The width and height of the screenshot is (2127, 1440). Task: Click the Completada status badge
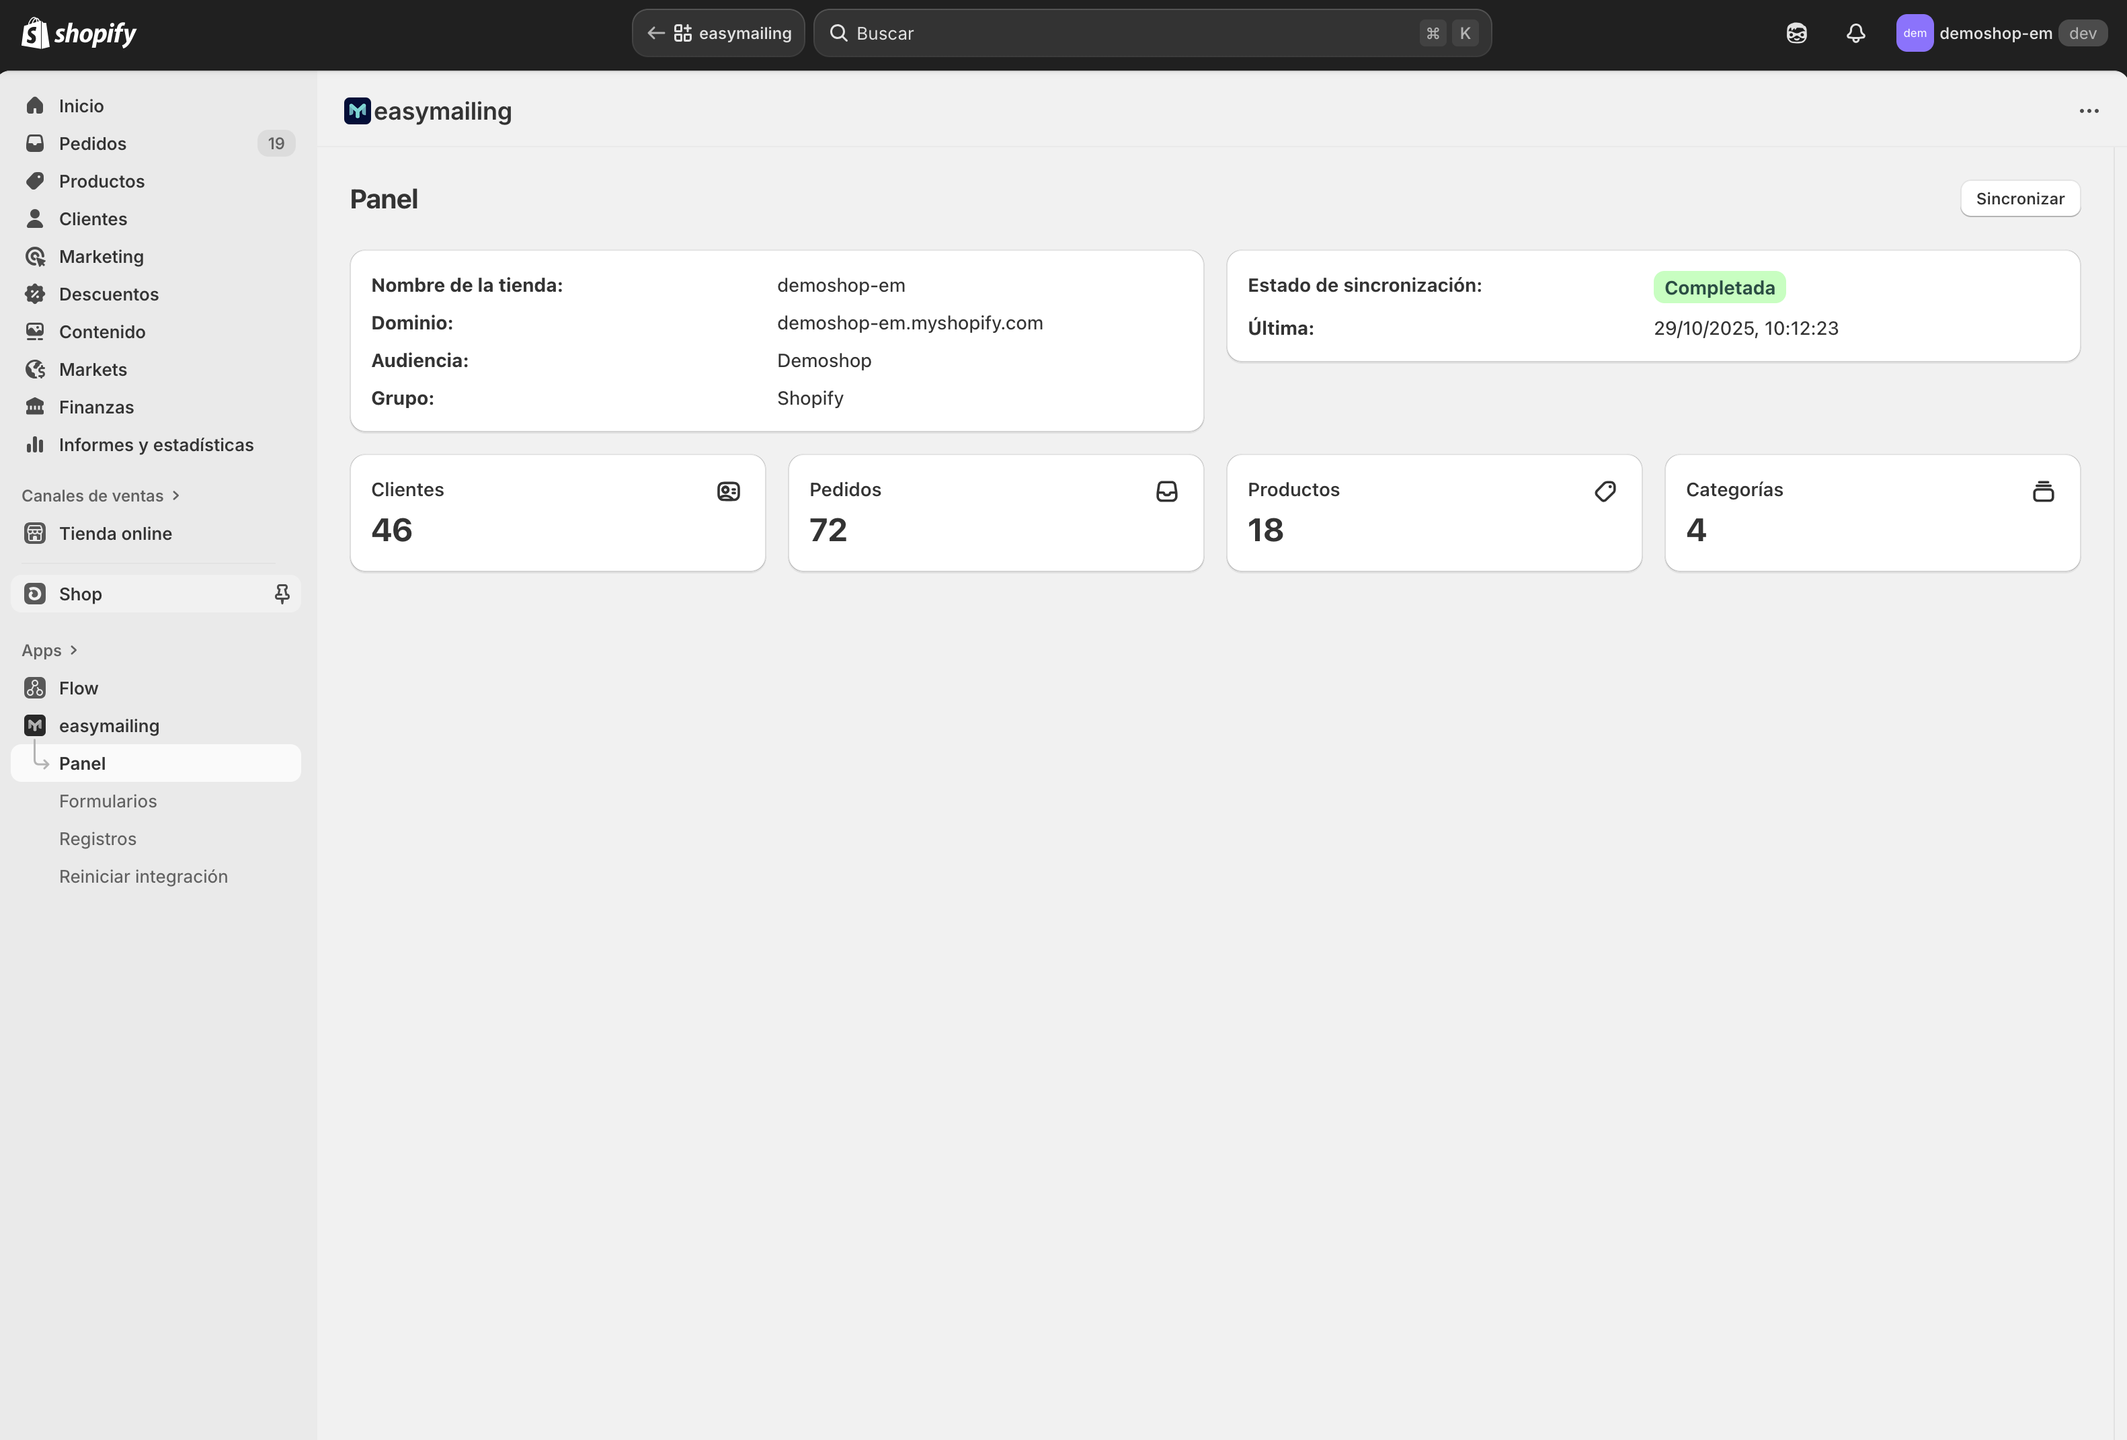[x=1719, y=288]
